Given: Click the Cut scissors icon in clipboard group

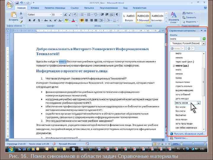Looking at the screenshot, I should pyautogui.click(x=21, y=13).
